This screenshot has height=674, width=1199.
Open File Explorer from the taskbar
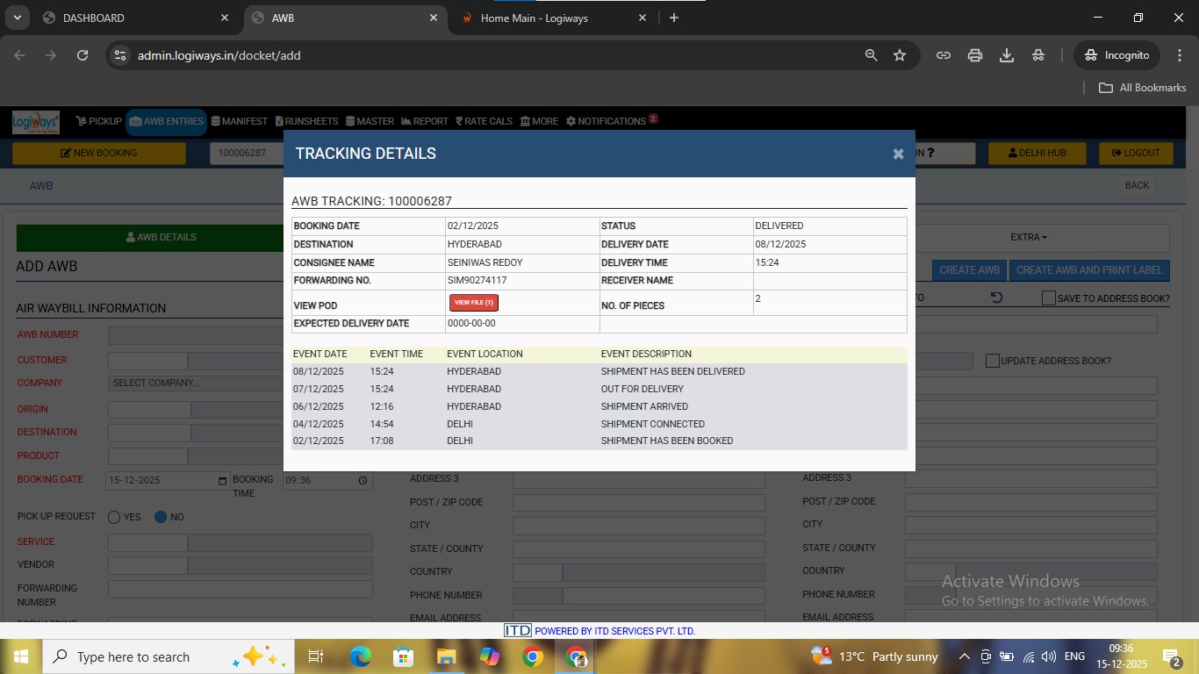(447, 656)
